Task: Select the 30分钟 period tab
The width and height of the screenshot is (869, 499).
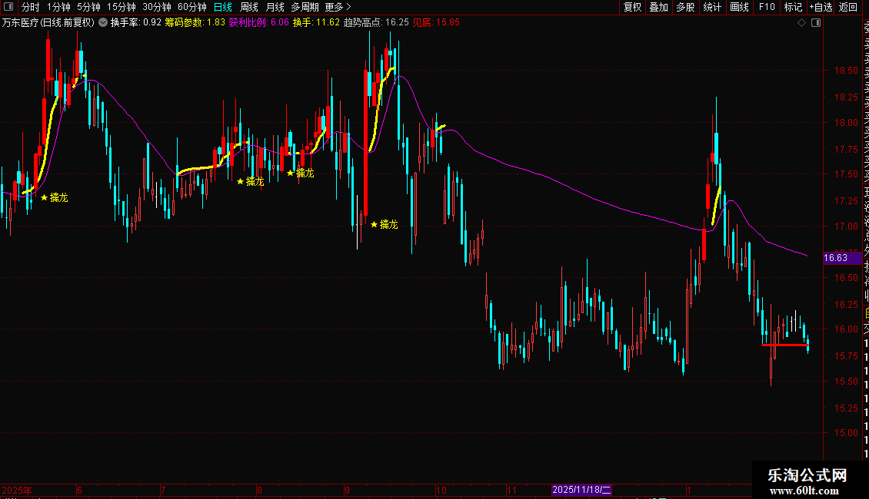Action: pyautogui.click(x=157, y=7)
